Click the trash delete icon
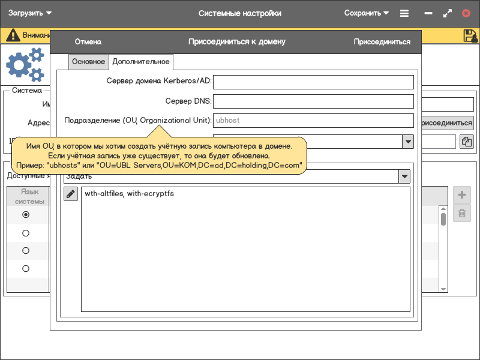The image size is (480, 360). (461, 213)
